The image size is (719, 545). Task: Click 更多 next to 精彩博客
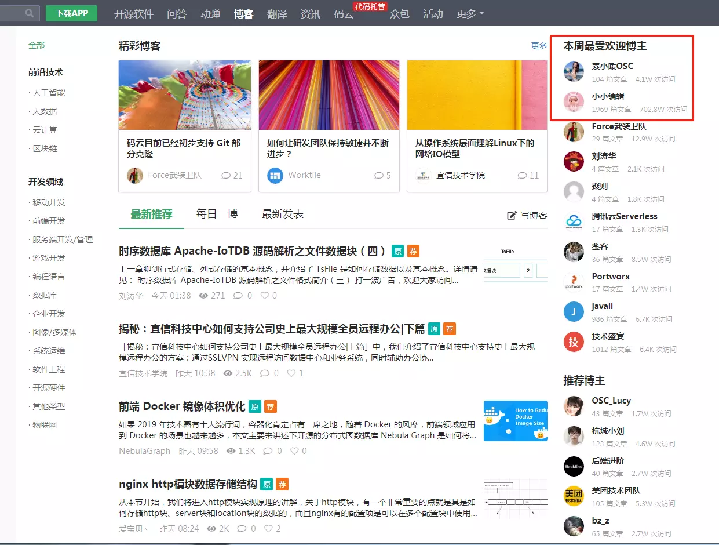[x=539, y=46]
